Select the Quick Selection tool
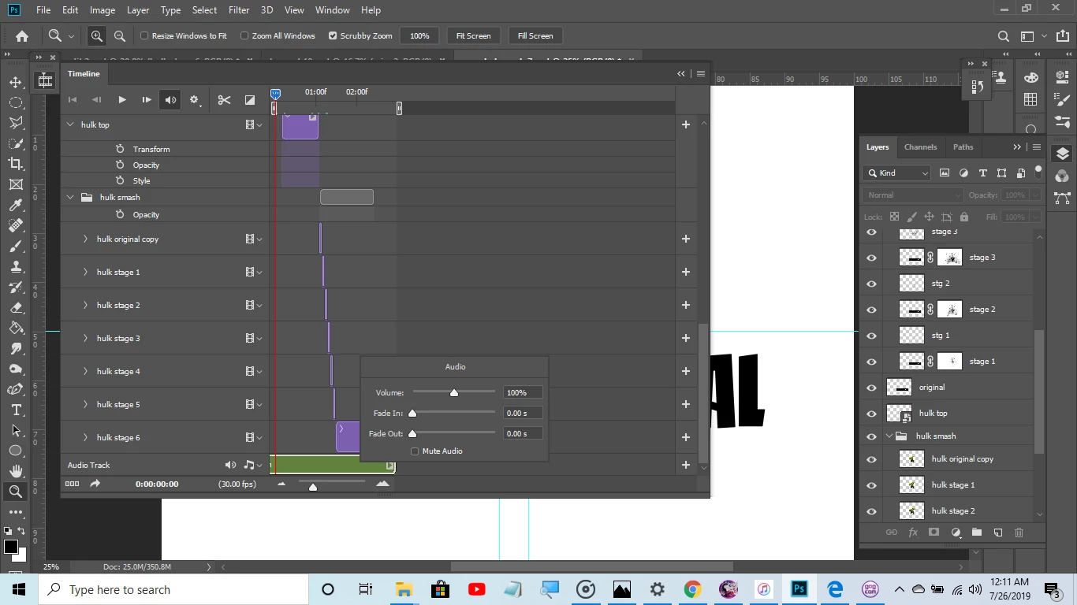 [15, 143]
